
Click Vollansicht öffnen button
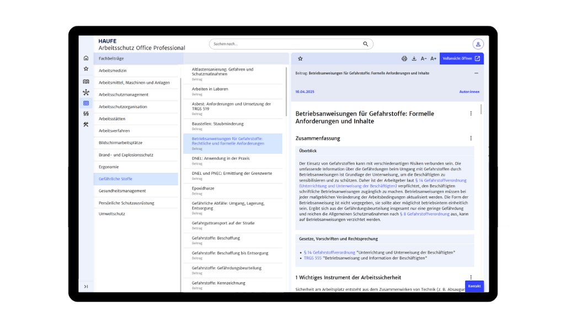click(461, 58)
